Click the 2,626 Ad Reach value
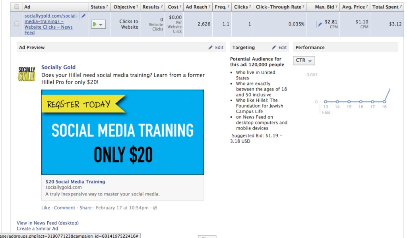 (x=204, y=24)
